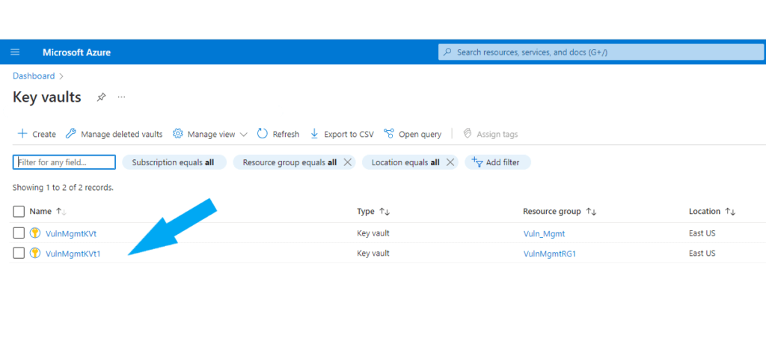Check the VulnMgmtKVt row checkbox
Screen dimensions: 766x353
(x=19, y=233)
